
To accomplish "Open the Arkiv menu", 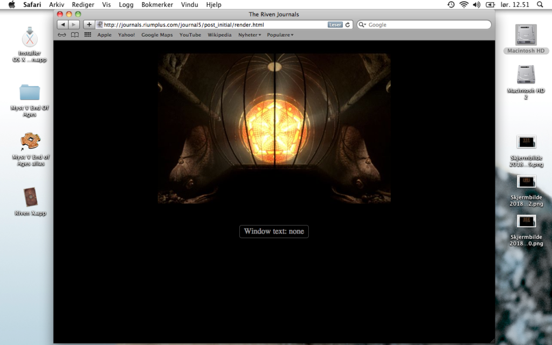I will click(56, 4).
